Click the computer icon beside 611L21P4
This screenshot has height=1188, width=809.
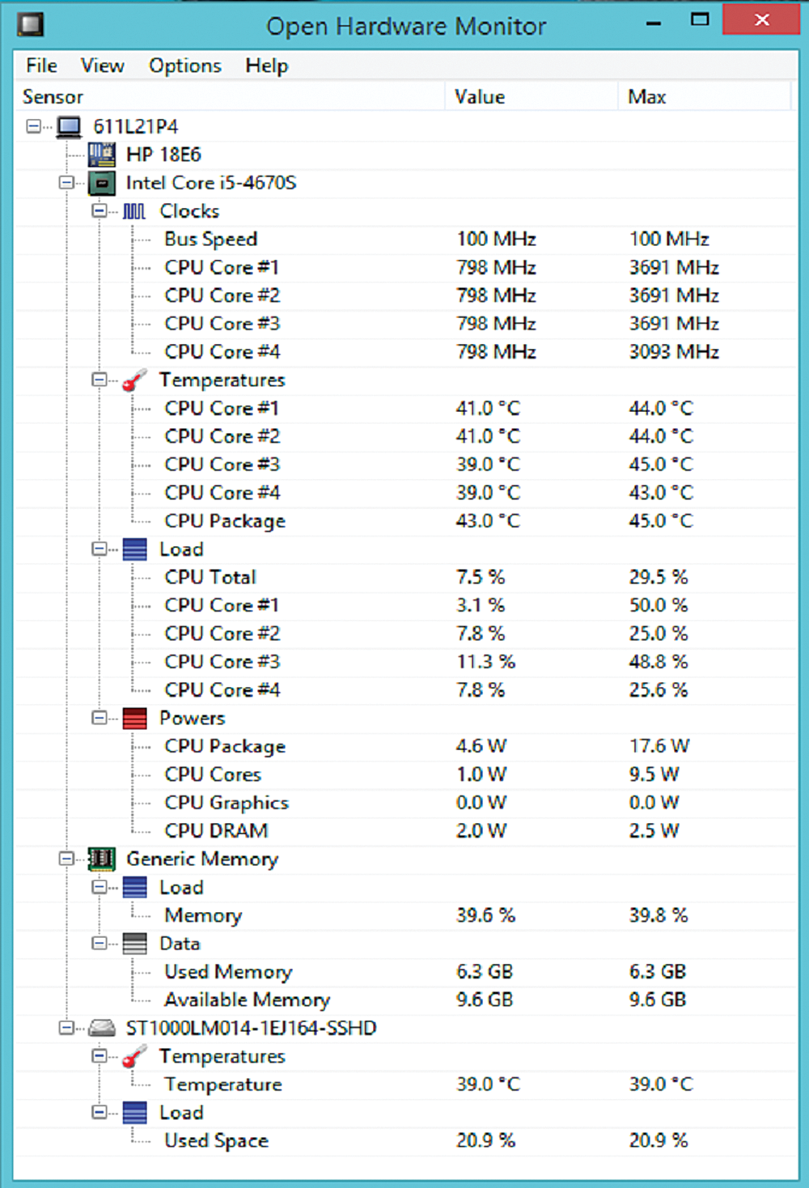[x=69, y=127]
